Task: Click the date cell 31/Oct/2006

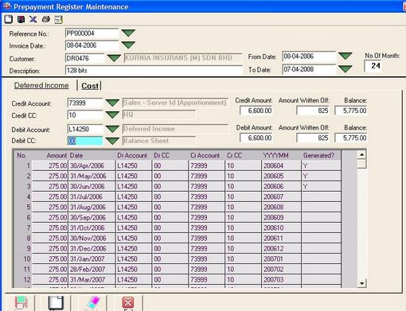Action: click(92, 227)
